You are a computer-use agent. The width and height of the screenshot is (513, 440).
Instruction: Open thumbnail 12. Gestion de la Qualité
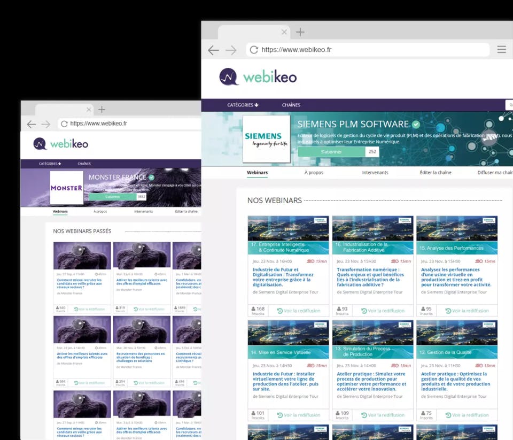tap(457, 339)
